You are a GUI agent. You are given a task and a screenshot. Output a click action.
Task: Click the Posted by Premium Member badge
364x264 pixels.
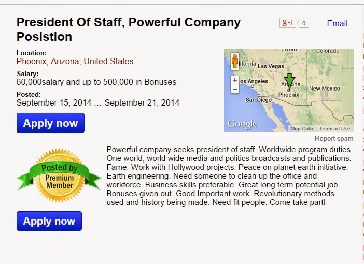coord(59,176)
